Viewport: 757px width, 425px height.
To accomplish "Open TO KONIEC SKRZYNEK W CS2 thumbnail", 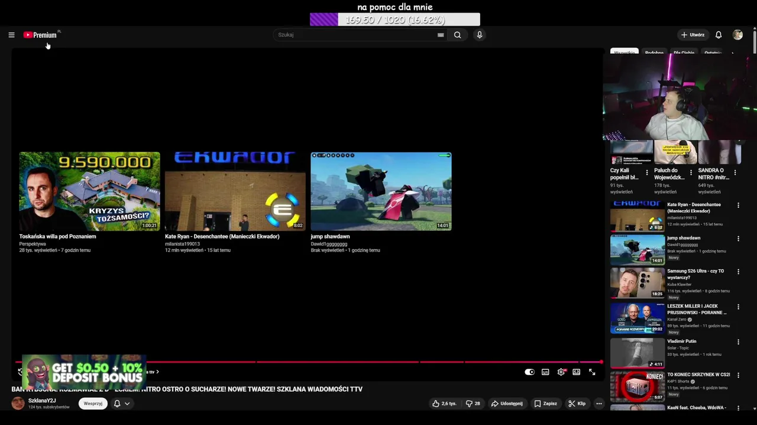I will (x=638, y=386).
